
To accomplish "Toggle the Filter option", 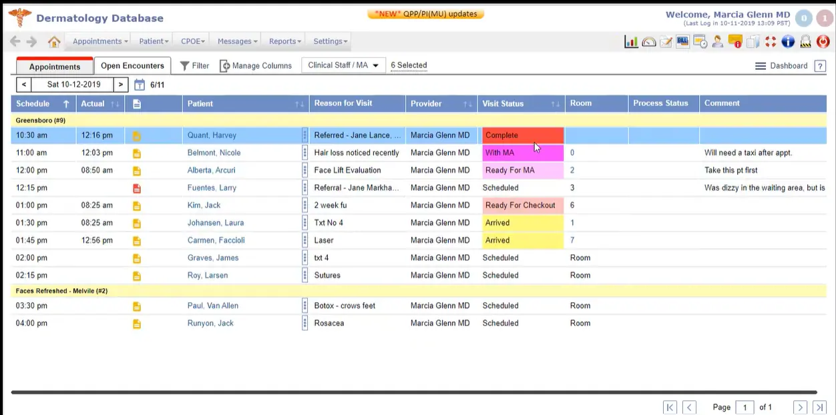I will coord(194,65).
